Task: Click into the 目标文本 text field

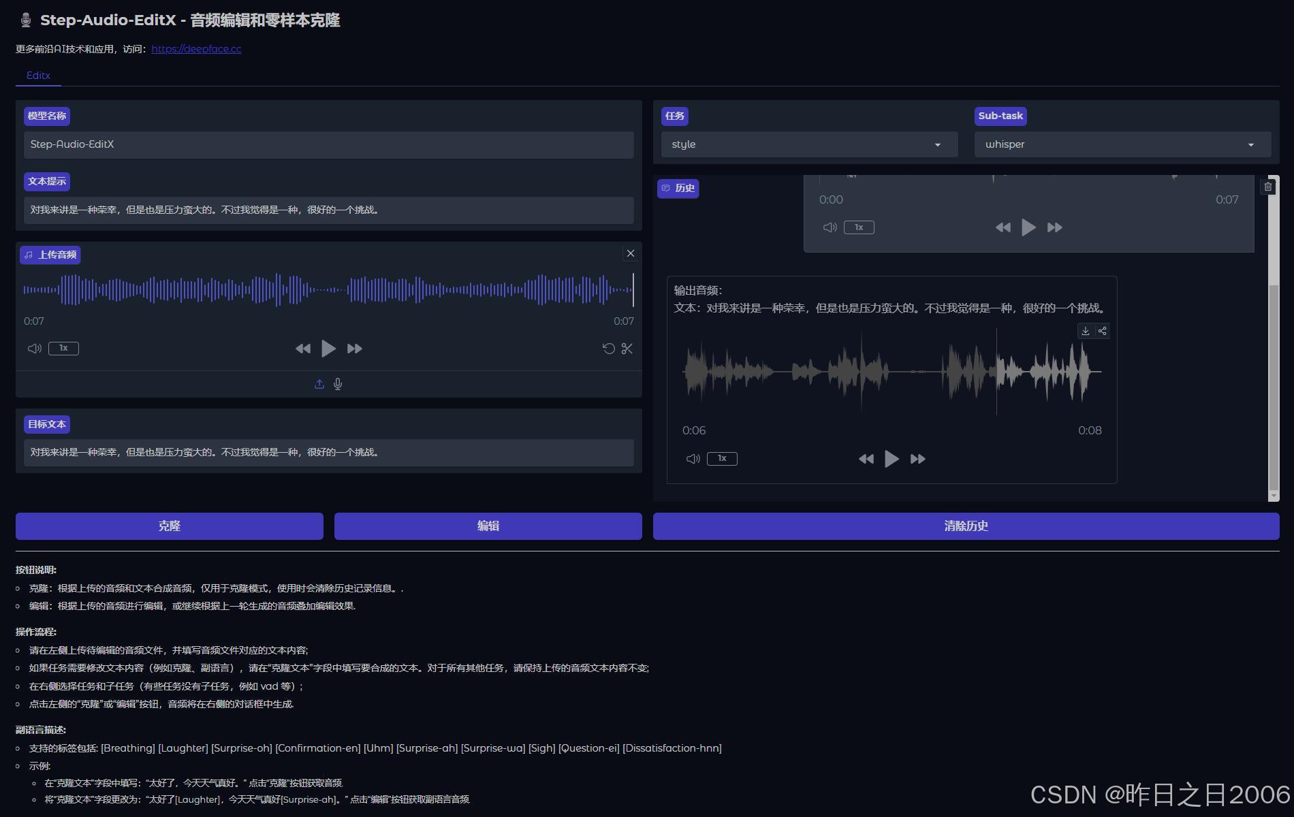Action: tap(329, 452)
